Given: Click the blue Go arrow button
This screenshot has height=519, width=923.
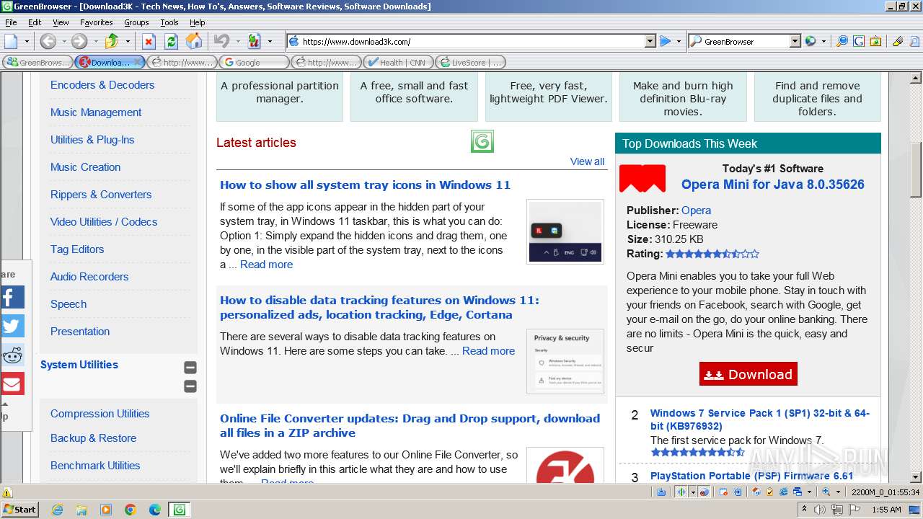Looking at the screenshot, I should pos(666,41).
